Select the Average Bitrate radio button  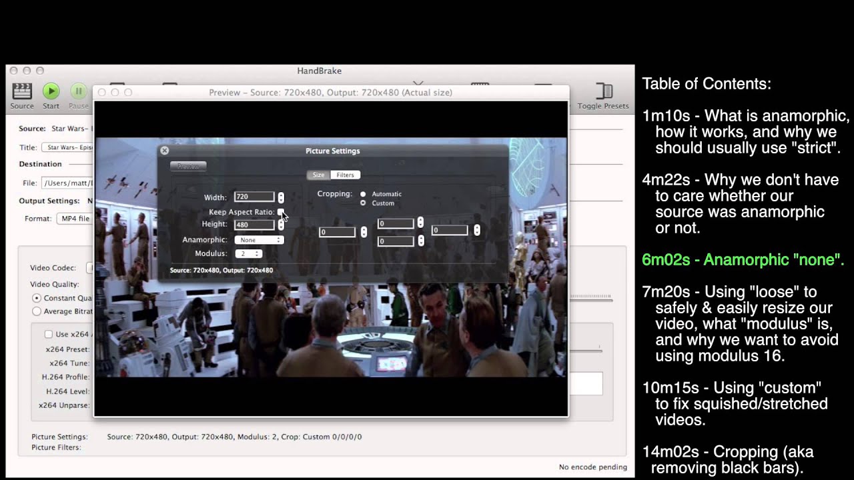pyautogui.click(x=37, y=311)
